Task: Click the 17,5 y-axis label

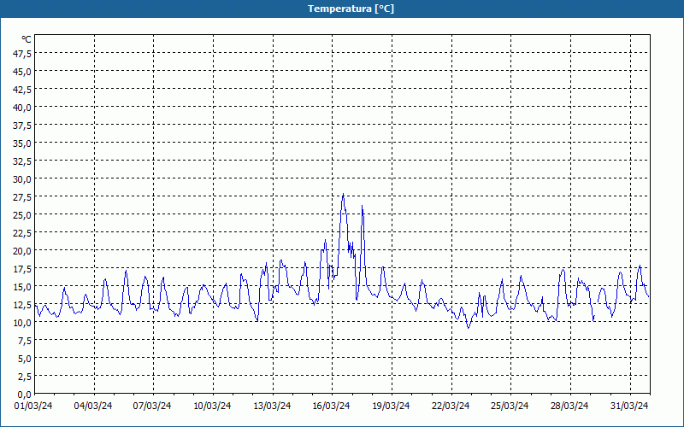Action: (23, 269)
